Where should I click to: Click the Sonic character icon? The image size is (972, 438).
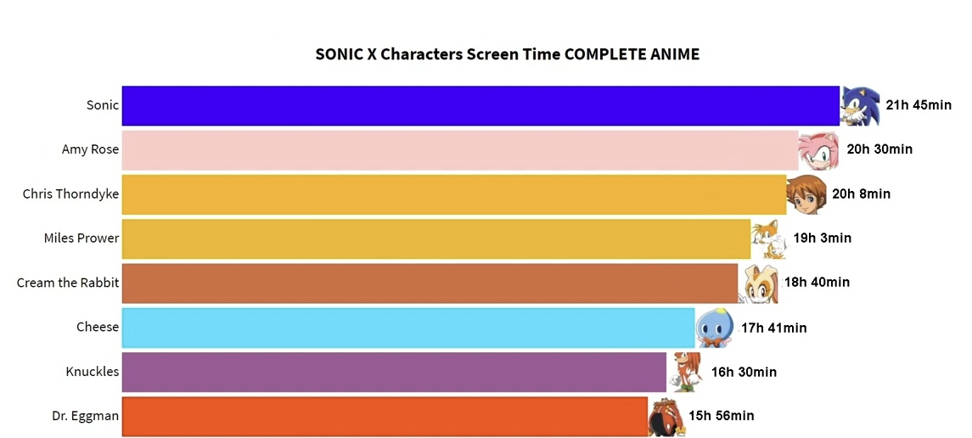coord(861,105)
